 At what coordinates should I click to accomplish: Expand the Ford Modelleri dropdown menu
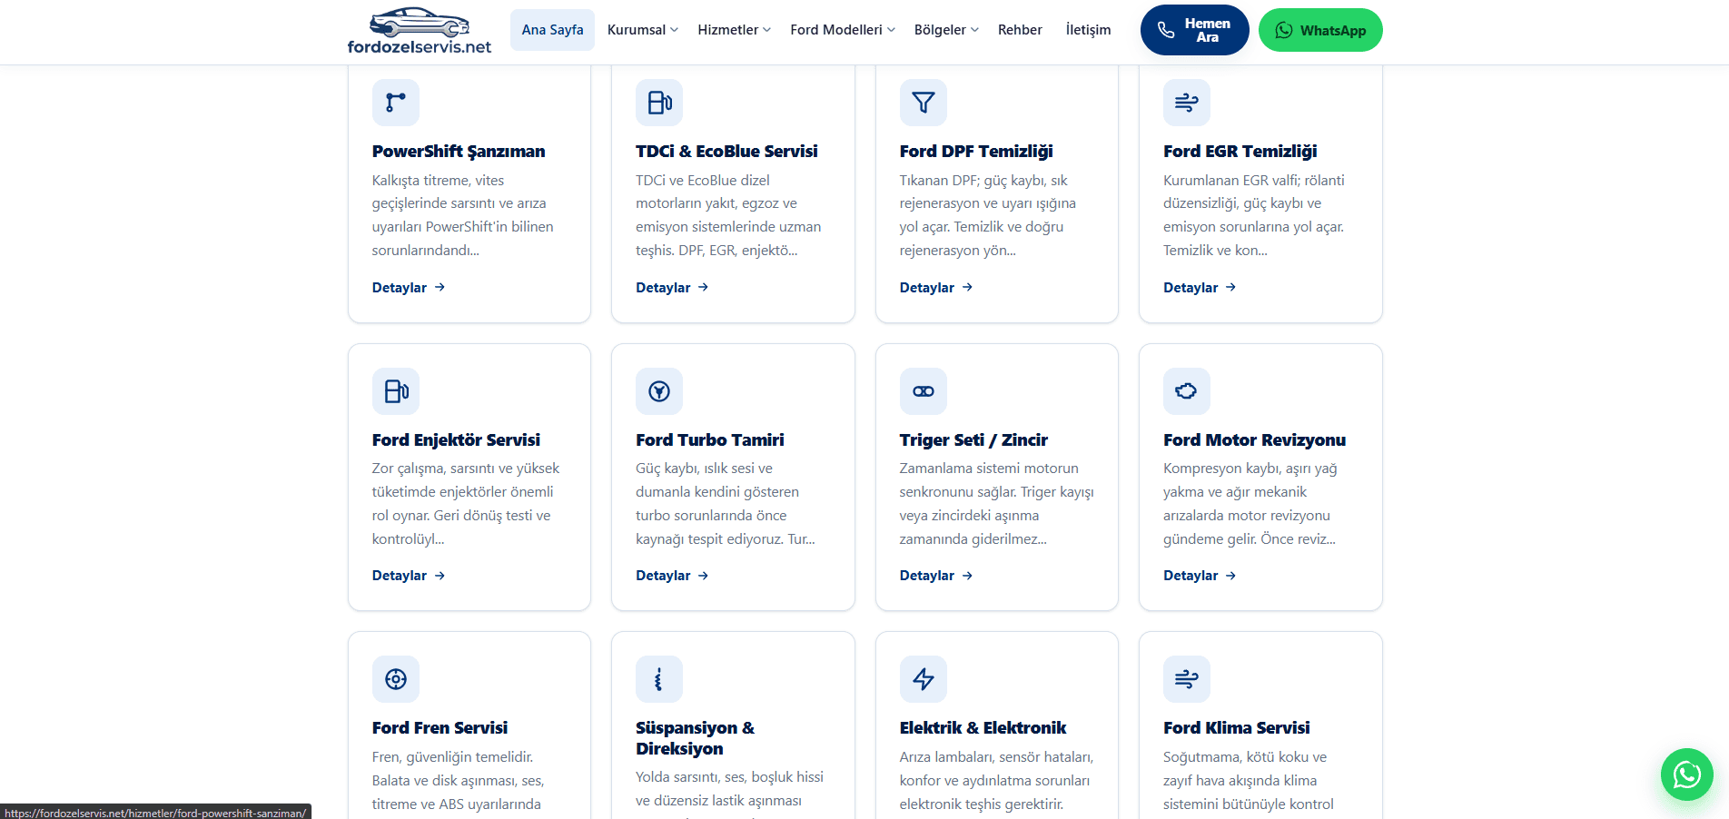(x=843, y=30)
